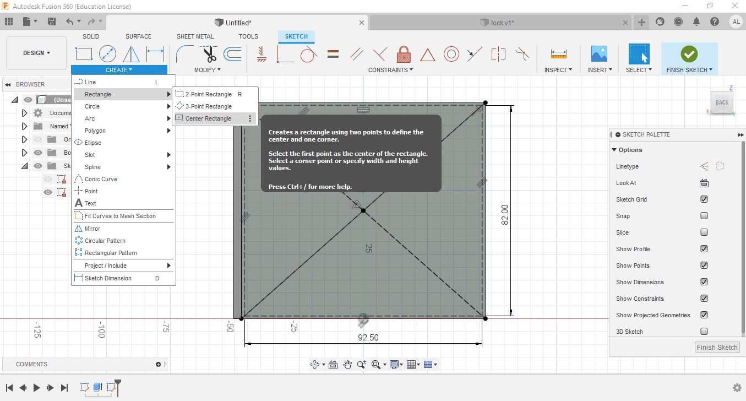Image resolution: width=746 pixels, height=401 pixels.
Task: Select the Trim scissors tool
Action: [x=210, y=54]
